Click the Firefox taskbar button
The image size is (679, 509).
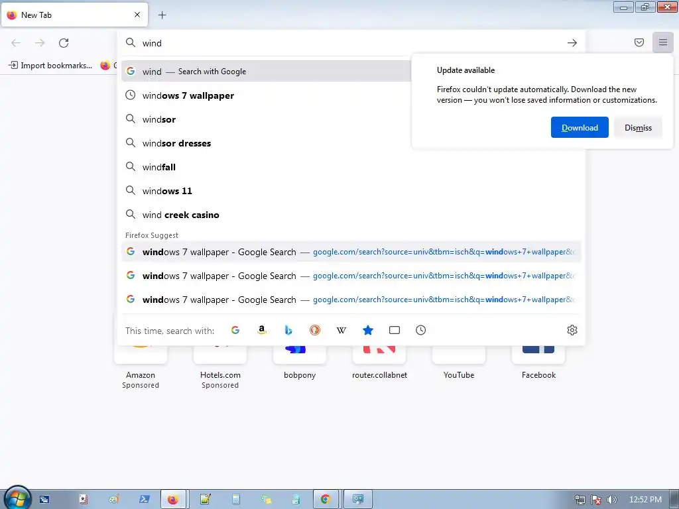[173, 500]
